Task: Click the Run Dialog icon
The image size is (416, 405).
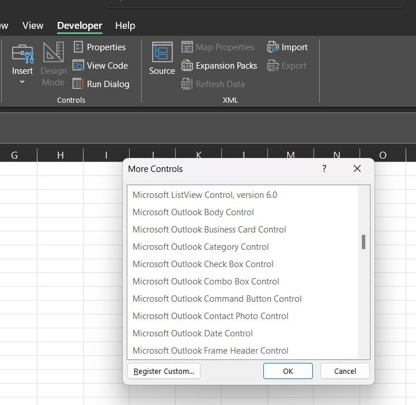Action: point(78,84)
